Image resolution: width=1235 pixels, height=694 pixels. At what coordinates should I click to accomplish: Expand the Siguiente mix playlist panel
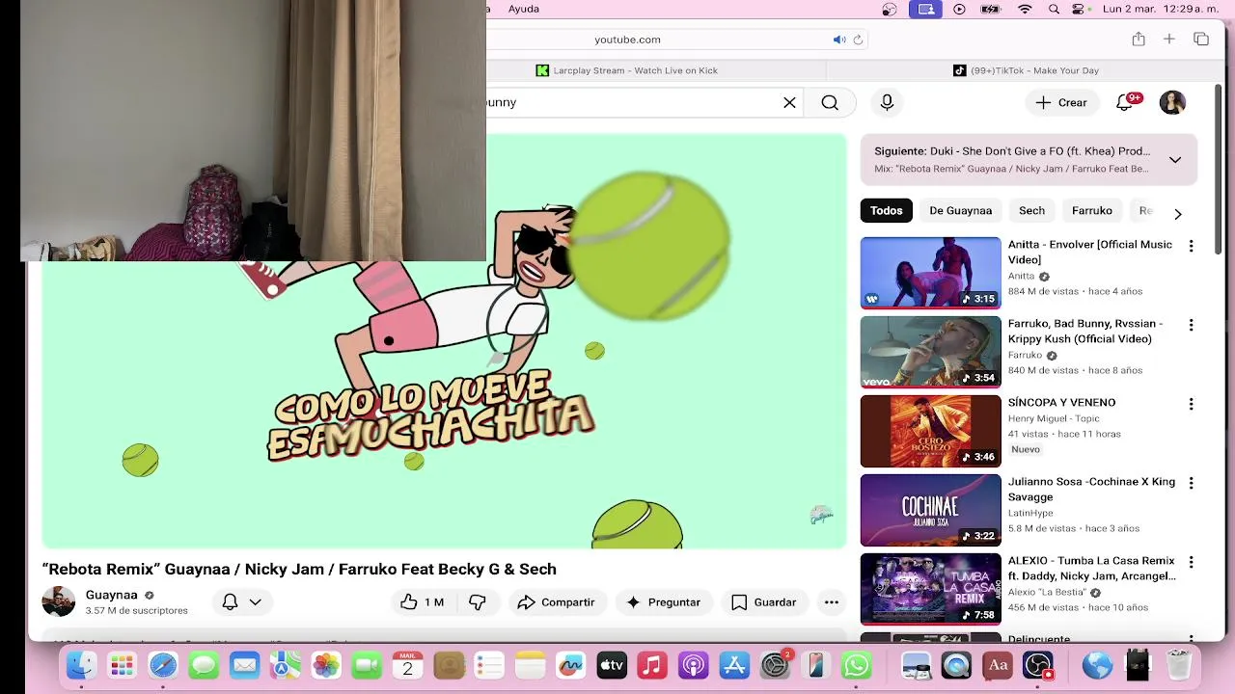(x=1175, y=160)
